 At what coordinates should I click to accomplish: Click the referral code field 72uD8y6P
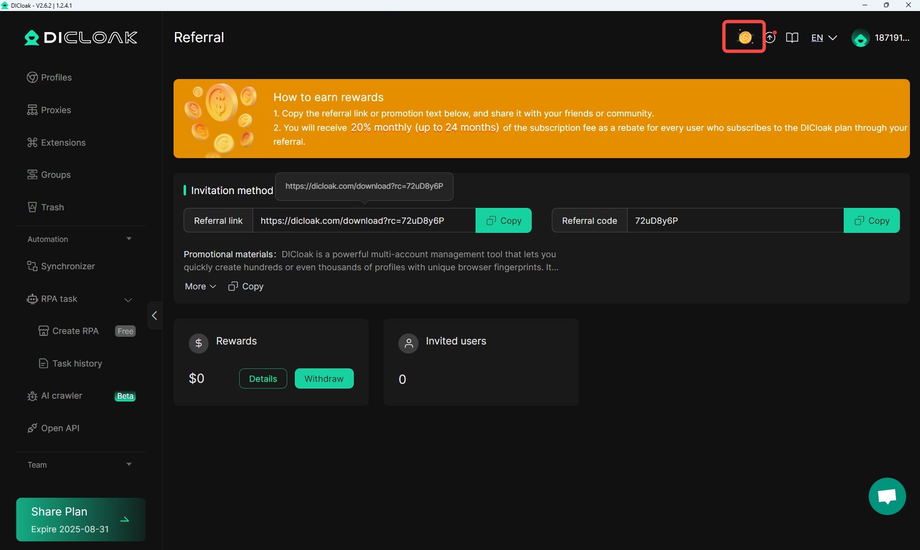tap(735, 220)
